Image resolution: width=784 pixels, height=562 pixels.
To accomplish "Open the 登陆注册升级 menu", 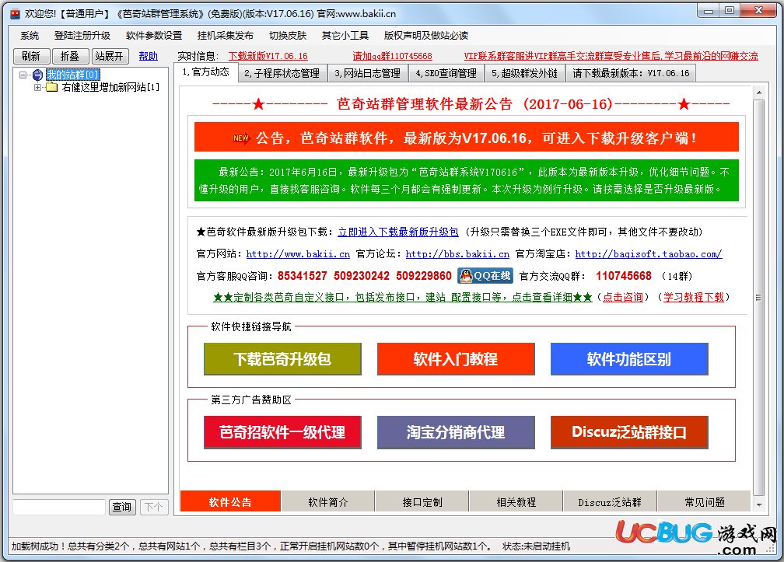I will [82, 36].
